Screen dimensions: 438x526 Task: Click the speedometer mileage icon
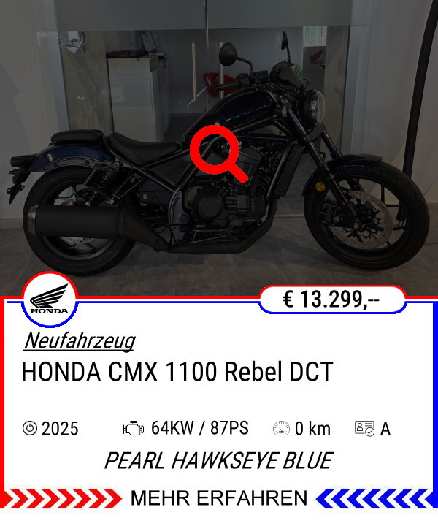281,428
